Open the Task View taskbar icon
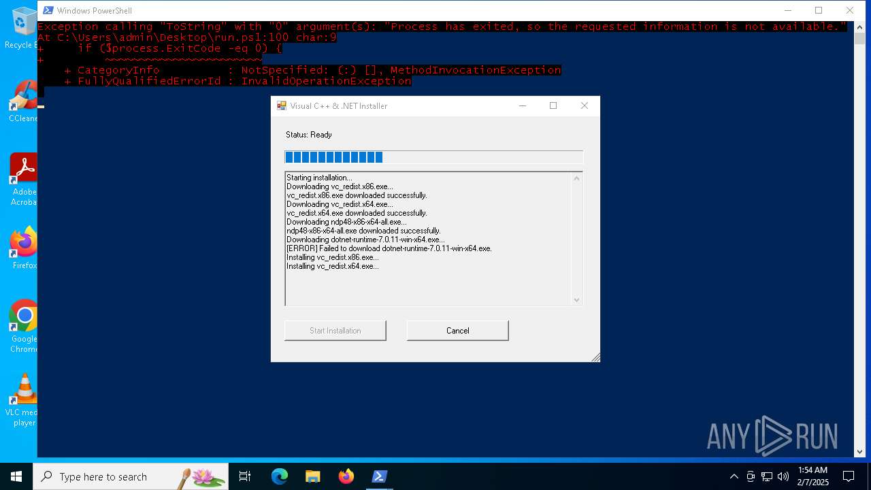This screenshot has height=490, width=871. pos(245,476)
